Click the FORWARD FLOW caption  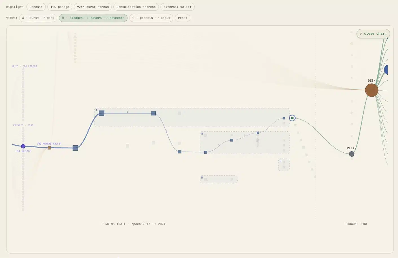[355, 224]
